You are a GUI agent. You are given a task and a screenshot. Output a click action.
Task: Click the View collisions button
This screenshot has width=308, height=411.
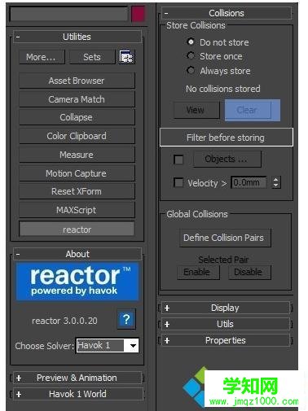196,110
